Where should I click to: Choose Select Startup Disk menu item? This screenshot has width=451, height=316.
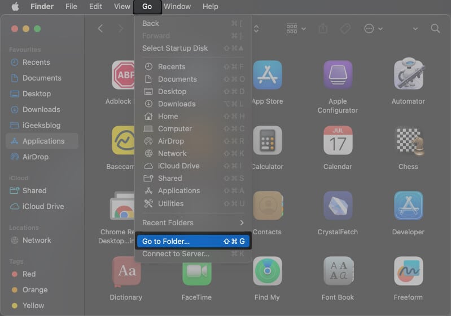[193, 48]
